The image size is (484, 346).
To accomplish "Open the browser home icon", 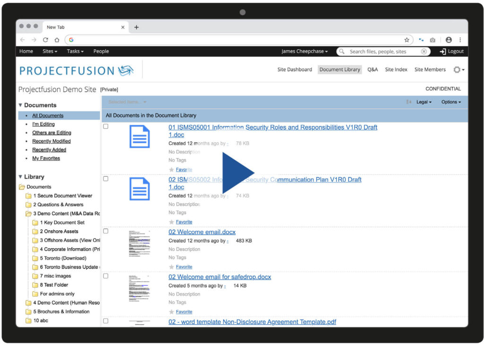I will [57, 40].
